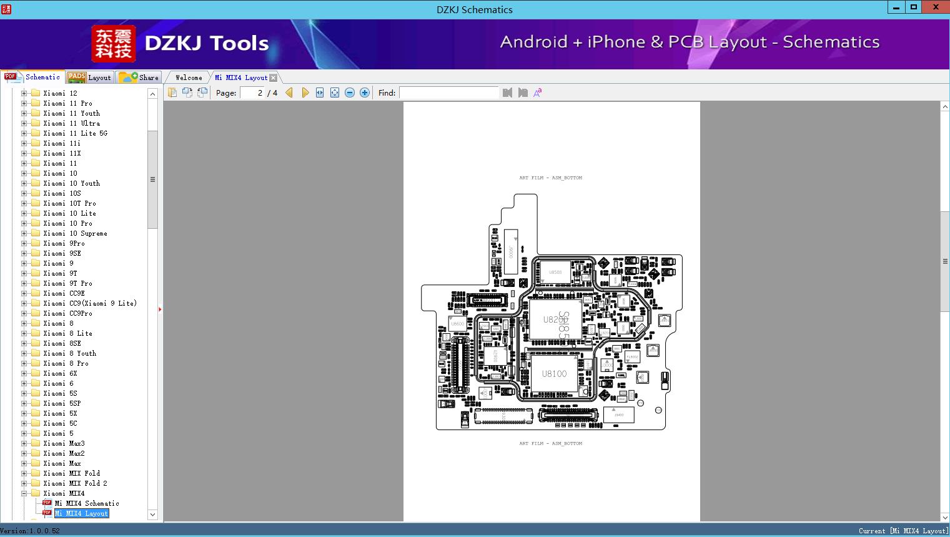Go to the next page arrow
Screen dimensions: 950x537
point(305,93)
